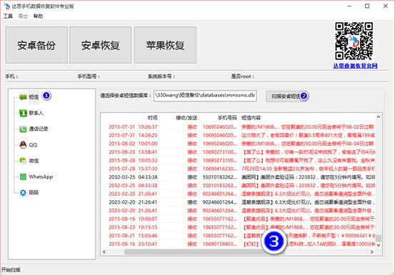Close the application window
This screenshot has width=395, height=276.
(386, 6)
